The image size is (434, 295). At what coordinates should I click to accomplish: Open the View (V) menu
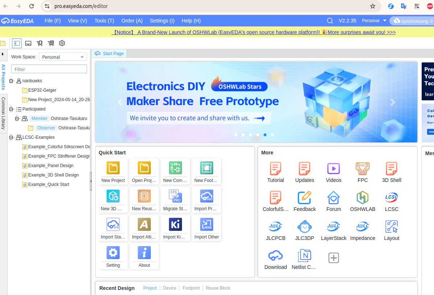click(x=78, y=21)
